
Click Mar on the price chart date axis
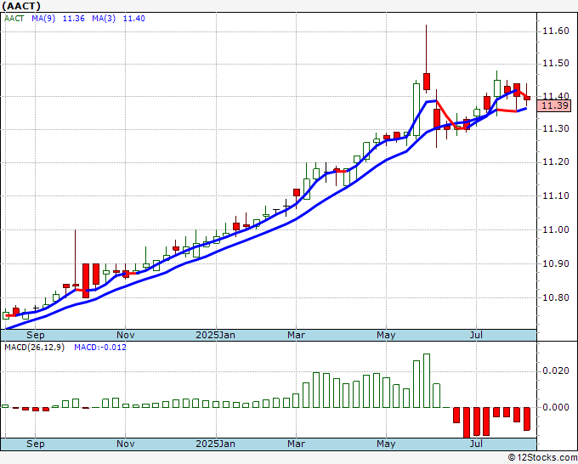[296, 335]
